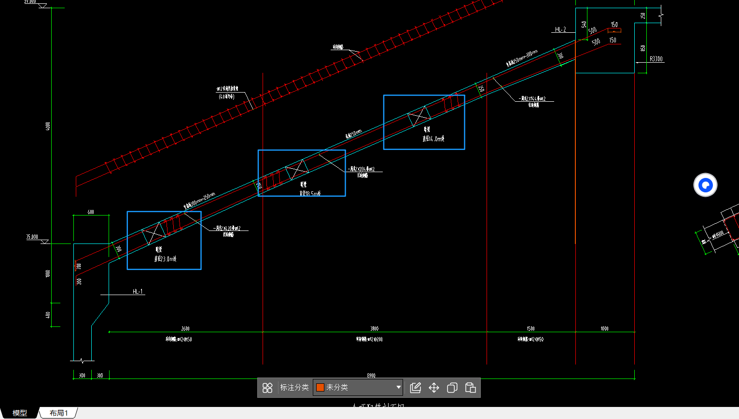
Task: Click the four-squares grid icon in annotation toolbar
Action: click(267, 388)
